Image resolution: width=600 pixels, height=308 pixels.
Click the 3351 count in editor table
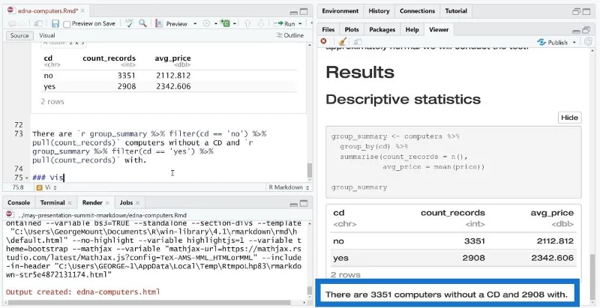(x=127, y=76)
